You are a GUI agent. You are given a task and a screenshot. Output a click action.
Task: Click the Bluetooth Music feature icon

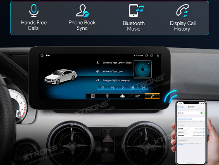pos(136,10)
